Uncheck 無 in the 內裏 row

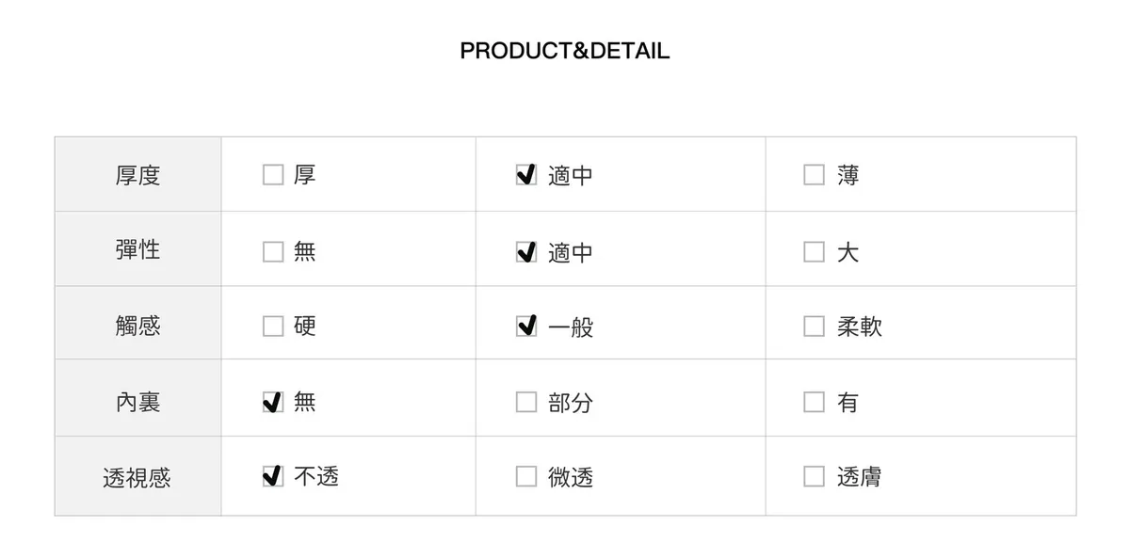pos(273,402)
